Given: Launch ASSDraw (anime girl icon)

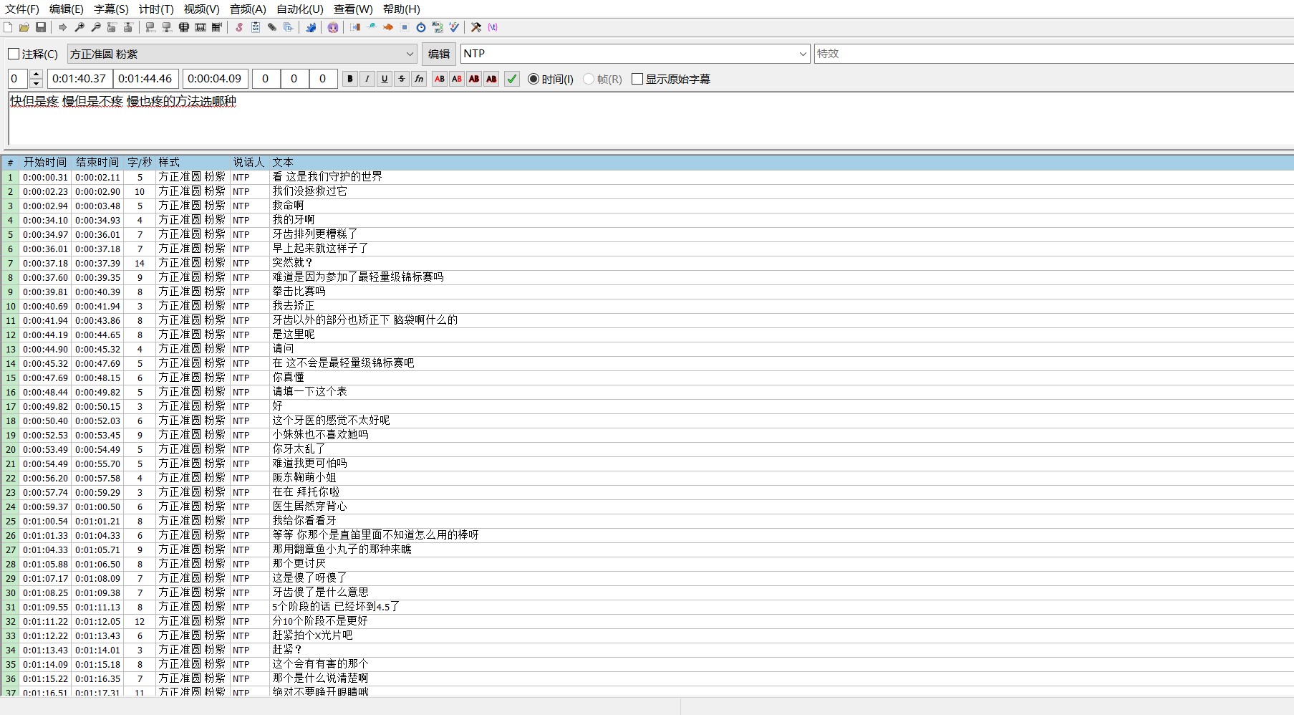Looking at the screenshot, I should tap(333, 27).
